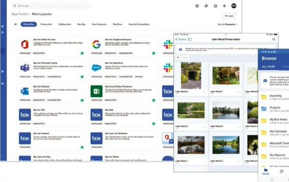Open the Lake Wood 3 lake photo thumbnail
Image resolution: width=289 pixels, height=182 pixels.
[226, 145]
